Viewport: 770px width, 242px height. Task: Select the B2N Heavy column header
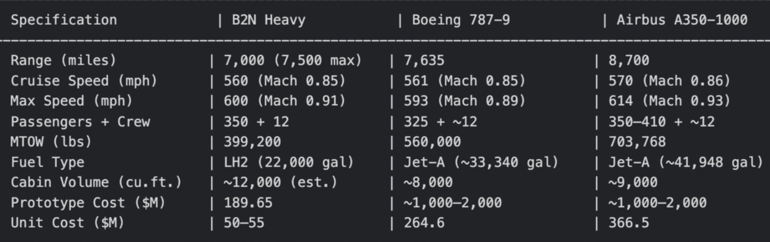click(269, 20)
